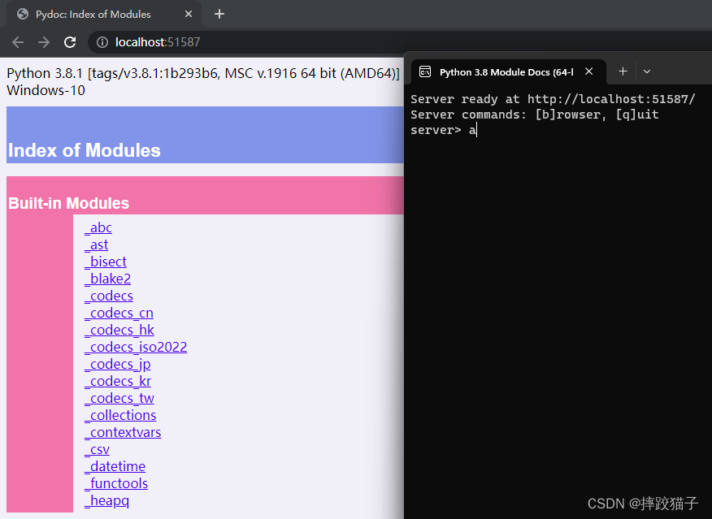The width and height of the screenshot is (712, 519).
Task: Open the _codecs_hk module link
Action: pyautogui.click(x=119, y=331)
